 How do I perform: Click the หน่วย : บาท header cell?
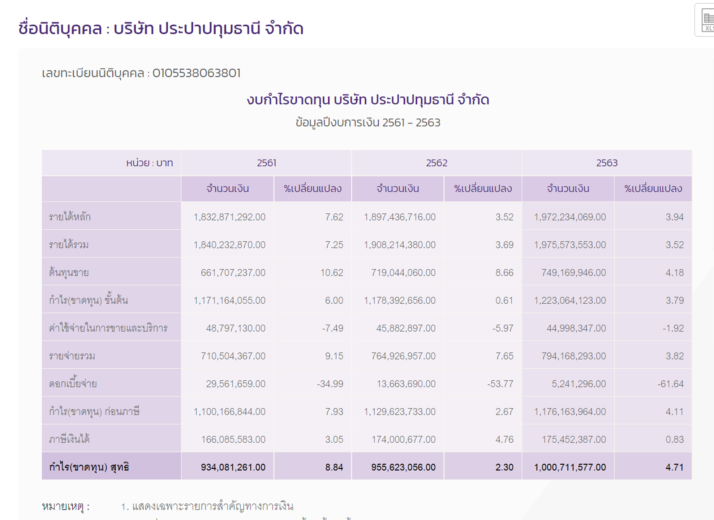click(x=149, y=163)
